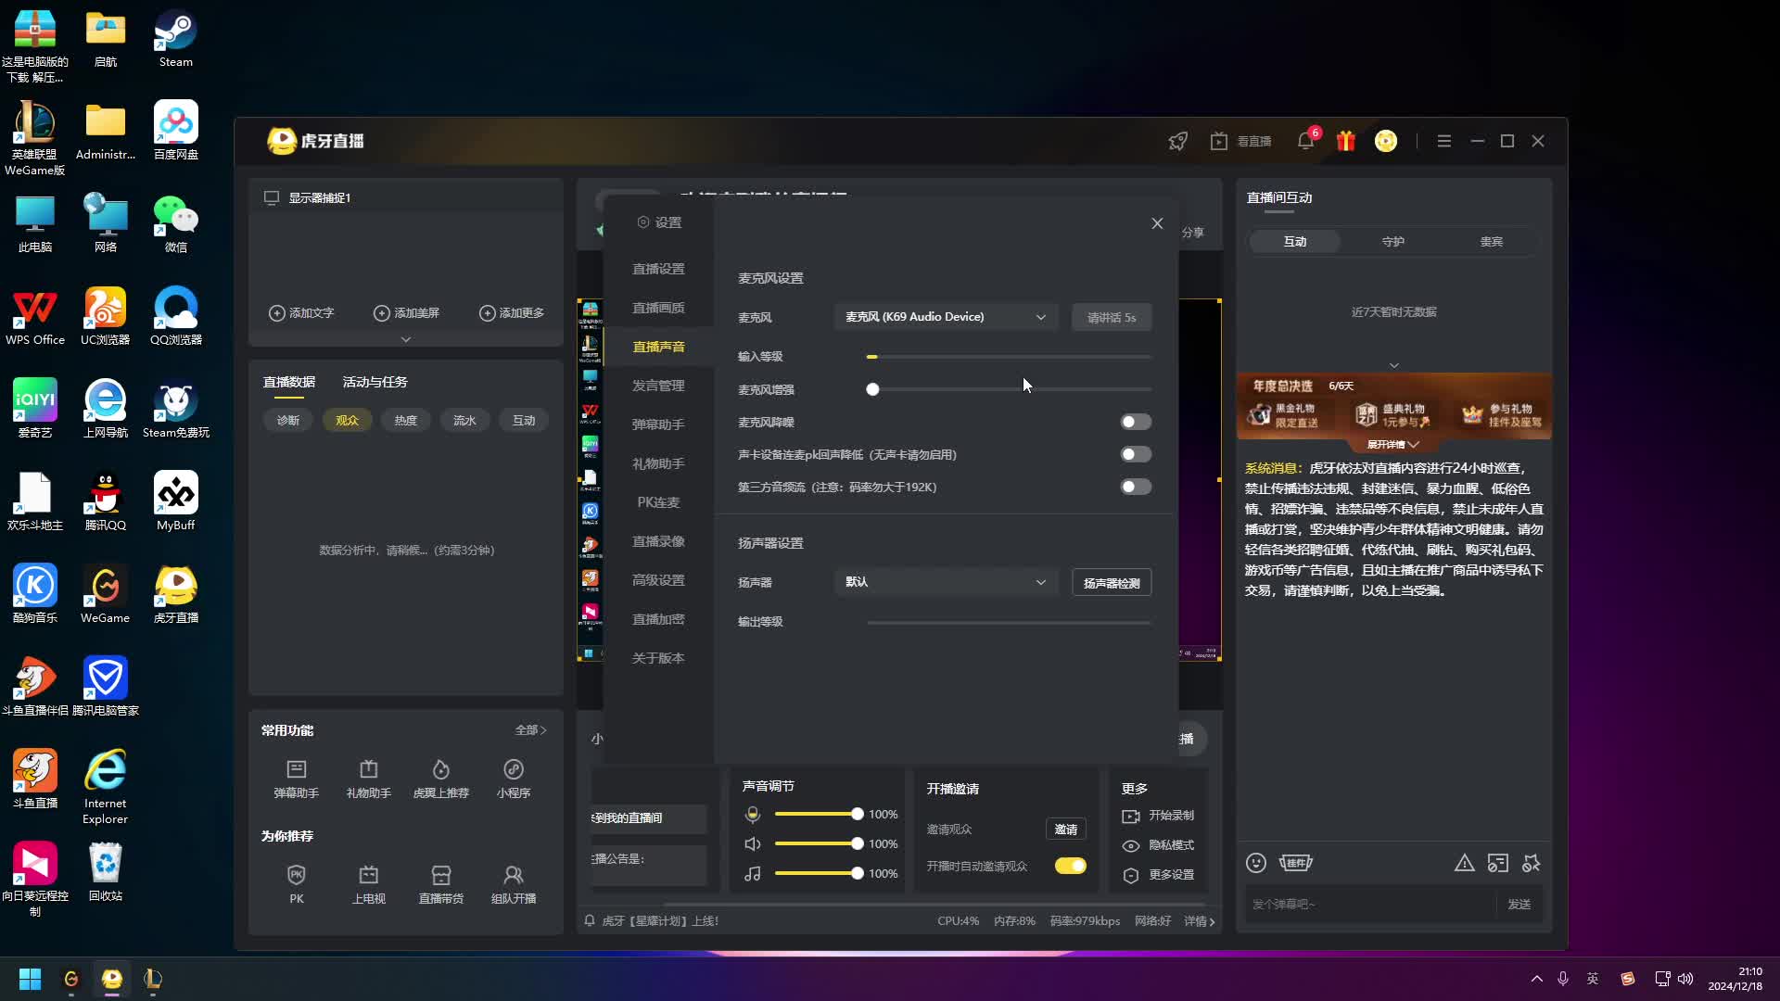Click the 邀请 button
Image resolution: width=1780 pixels, height=1001 pixels.
[1065, 830]
